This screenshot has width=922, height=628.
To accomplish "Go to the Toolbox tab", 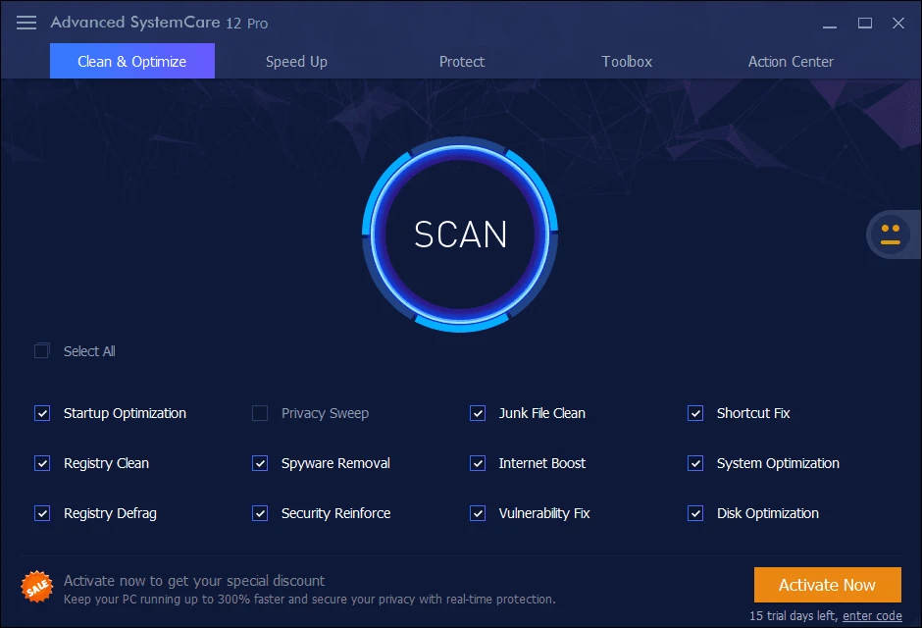I will pos(627,61).
